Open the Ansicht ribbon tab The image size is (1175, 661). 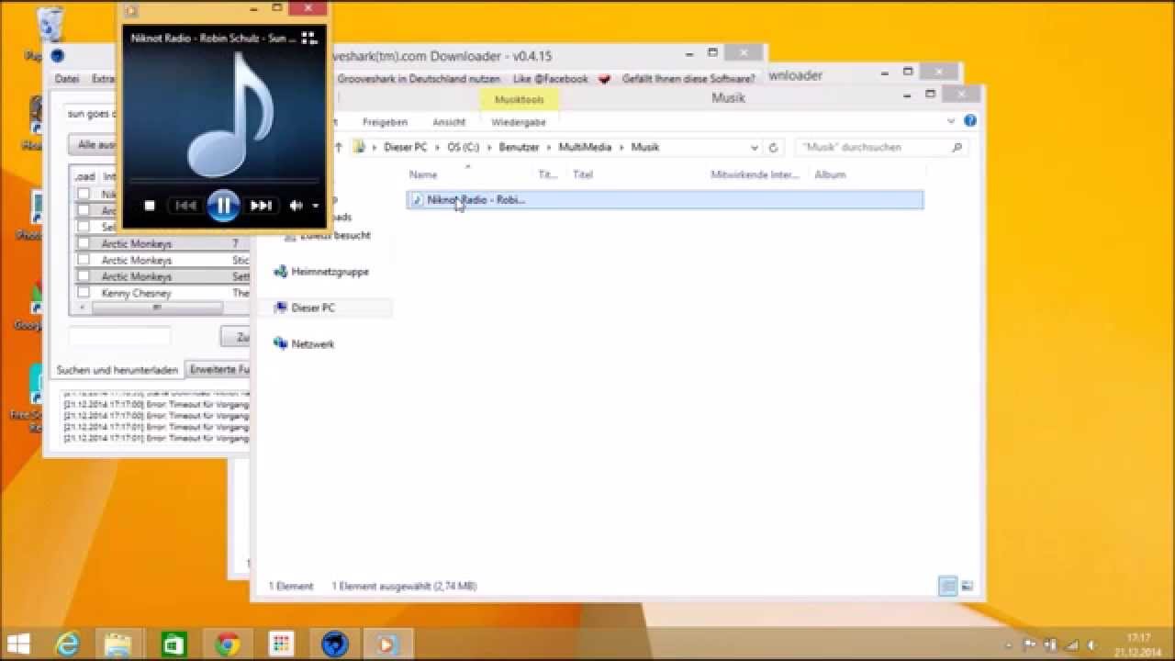click(x=449, y=122)
